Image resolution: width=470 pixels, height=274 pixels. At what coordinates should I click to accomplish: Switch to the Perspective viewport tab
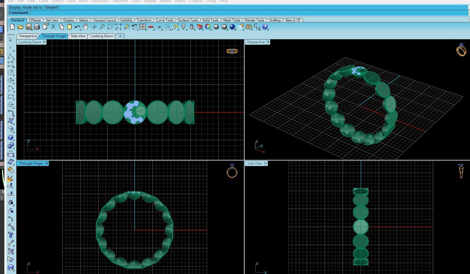[28, 36]
